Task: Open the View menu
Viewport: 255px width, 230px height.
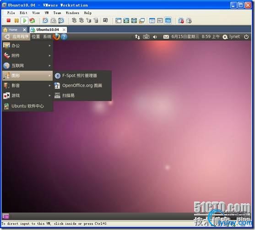Action: coord(36,13)
